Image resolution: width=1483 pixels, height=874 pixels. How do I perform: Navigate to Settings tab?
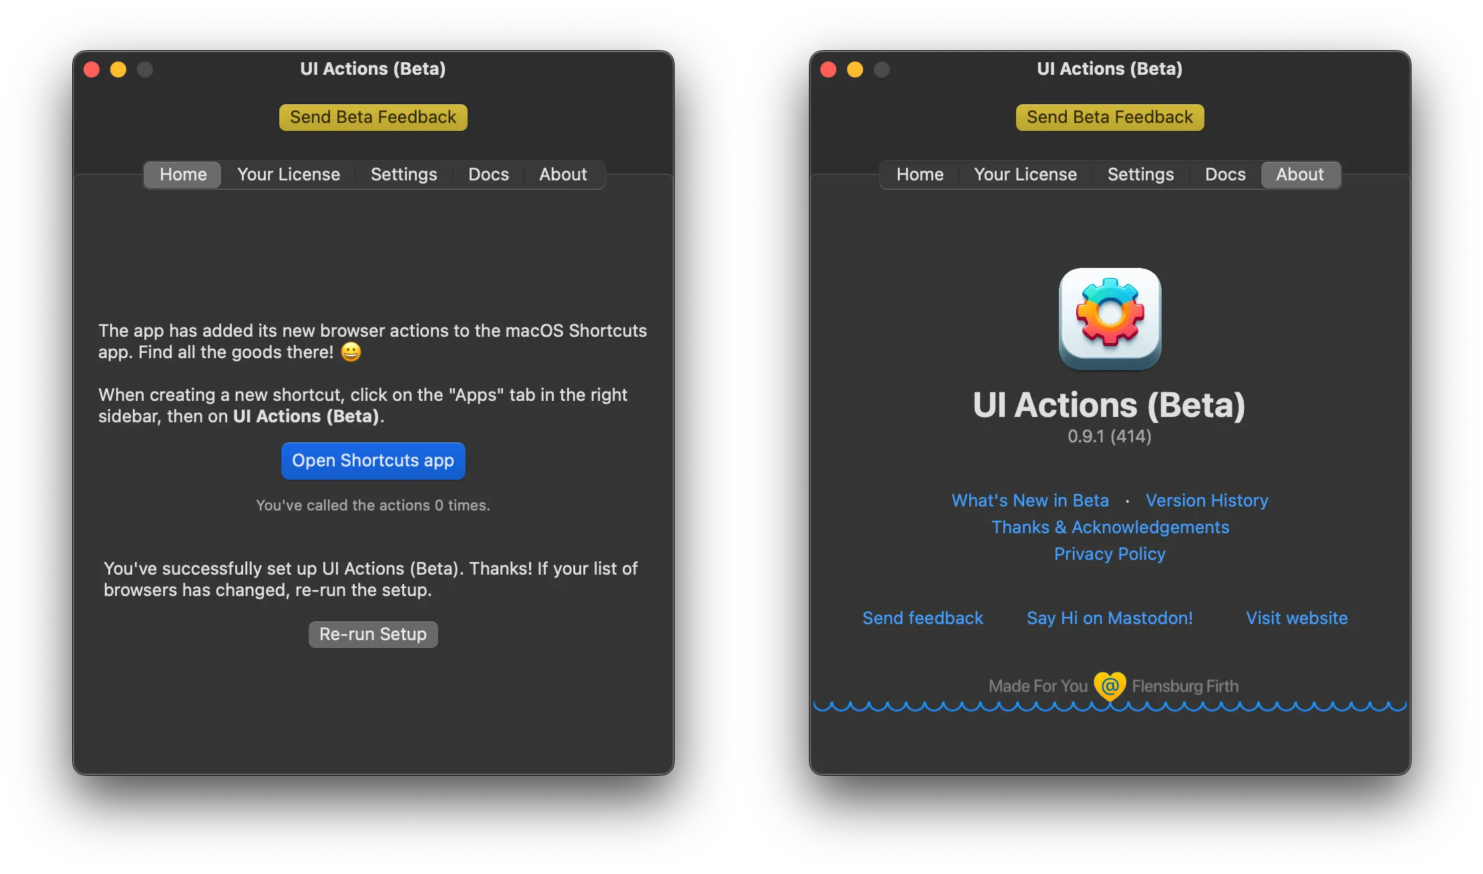(x=403, y=174)
